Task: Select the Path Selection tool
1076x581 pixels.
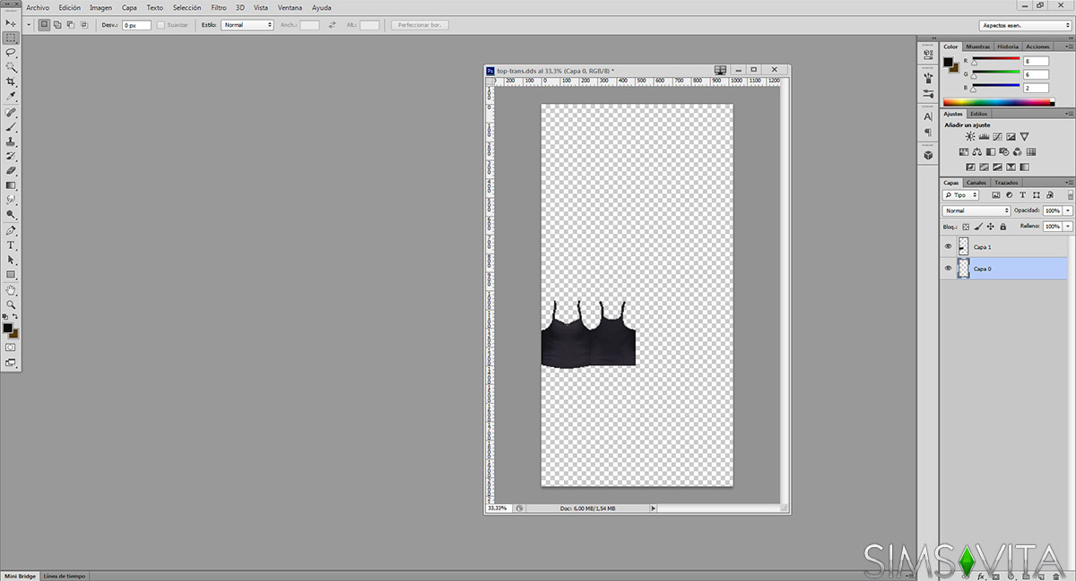Action: (x=11, y=260)
